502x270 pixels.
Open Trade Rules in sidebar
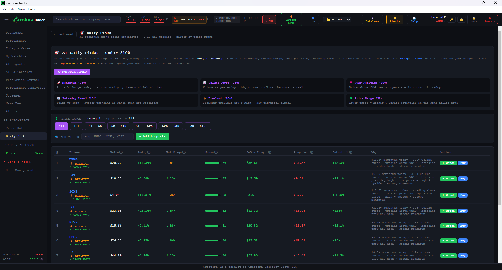coord(16,128)
